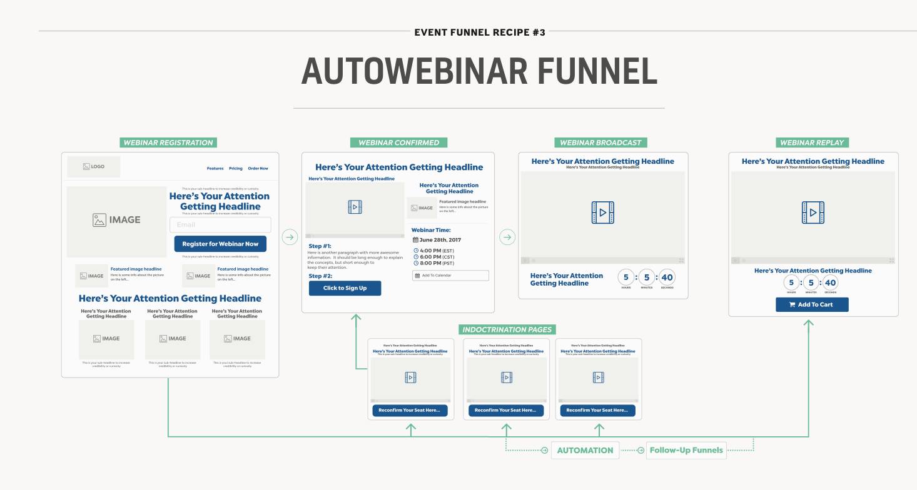Open the Pricing nav link
Screen dimensions: 917x490
point(236,168)
